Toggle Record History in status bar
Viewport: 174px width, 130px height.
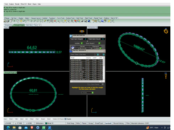119,123
